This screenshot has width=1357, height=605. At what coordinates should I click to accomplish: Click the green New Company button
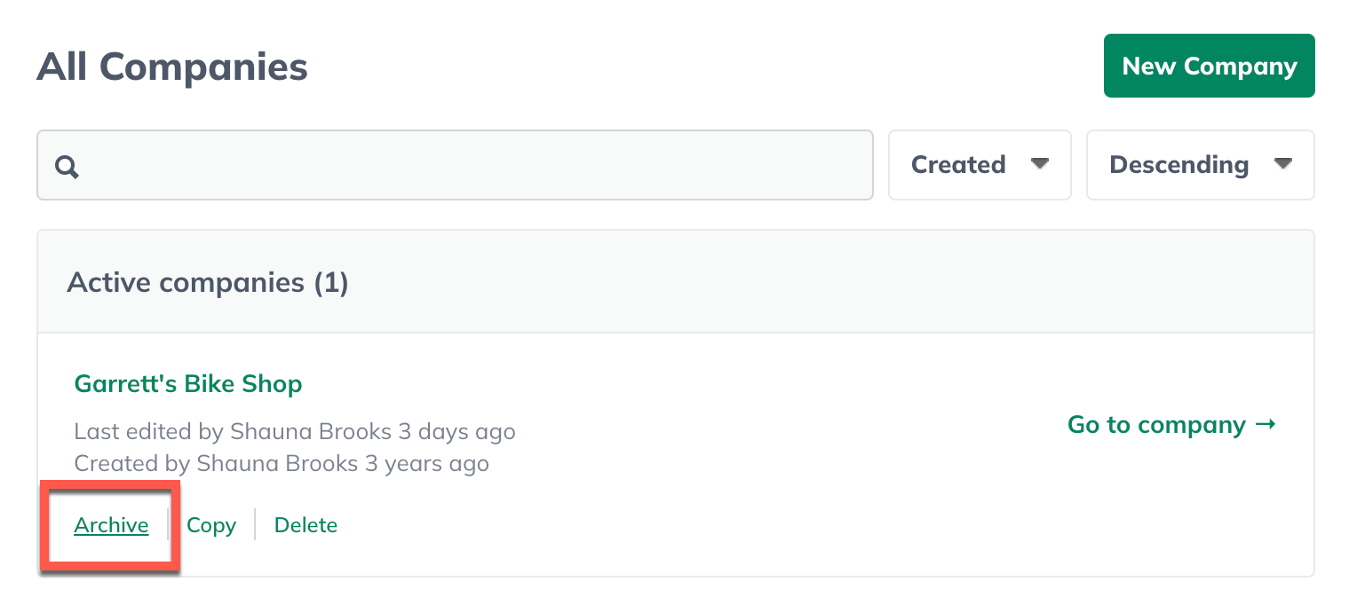point(1209,66)
